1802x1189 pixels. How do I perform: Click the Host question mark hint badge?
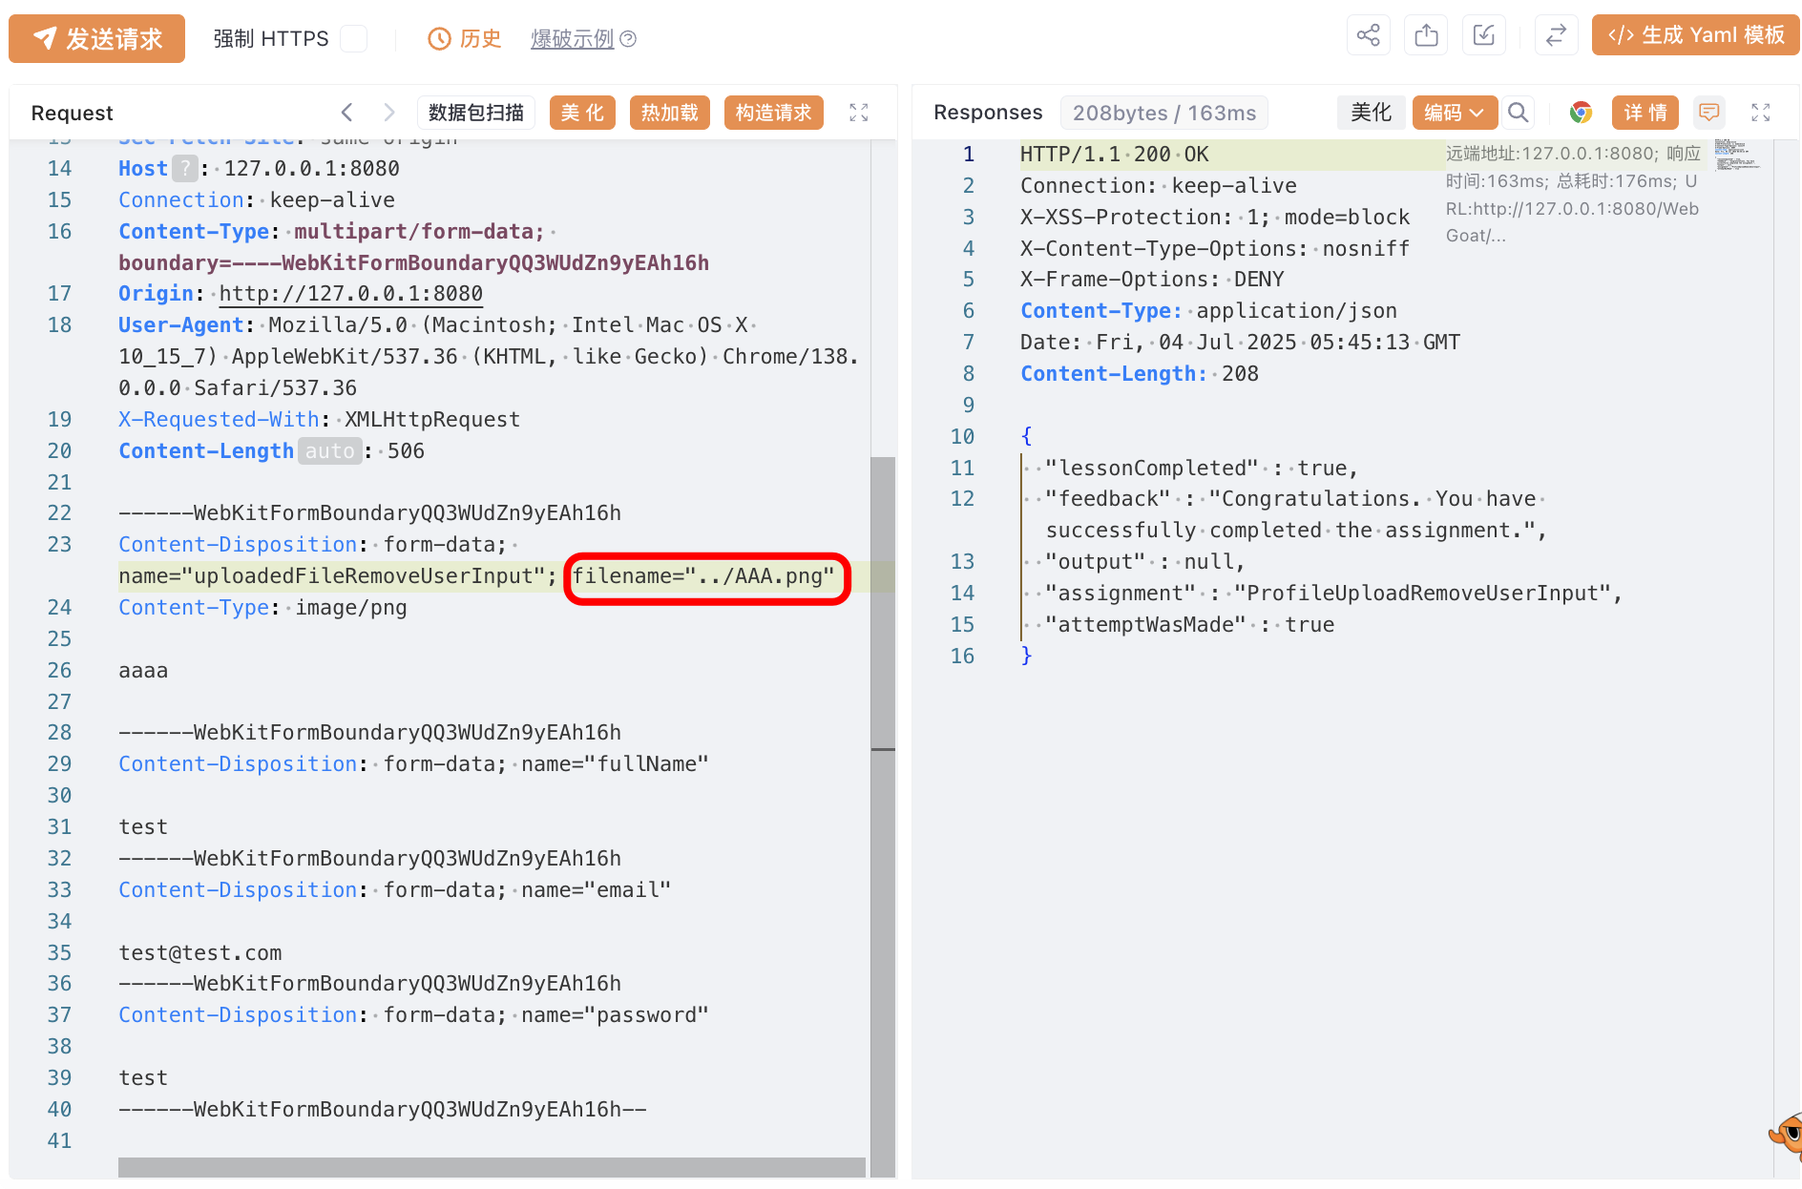tap(185, 169)
